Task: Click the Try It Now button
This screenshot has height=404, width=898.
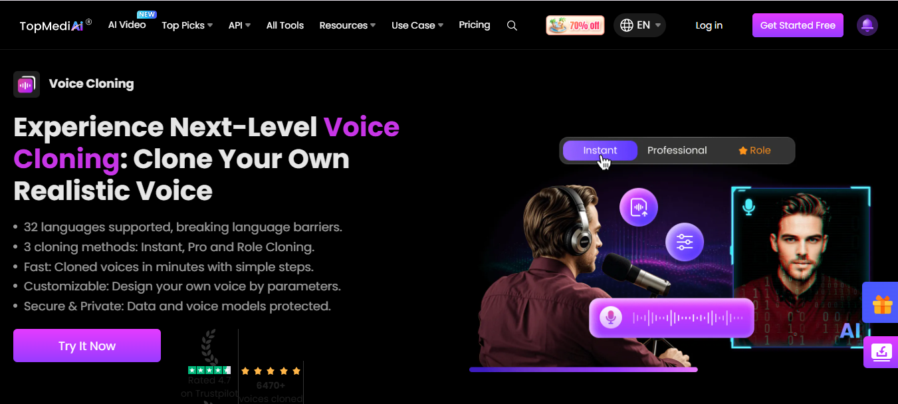Action: 87,346
